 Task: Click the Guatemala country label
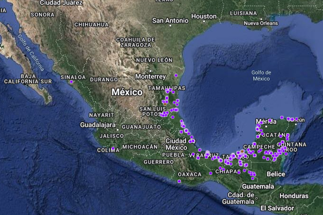pos(258,186)
